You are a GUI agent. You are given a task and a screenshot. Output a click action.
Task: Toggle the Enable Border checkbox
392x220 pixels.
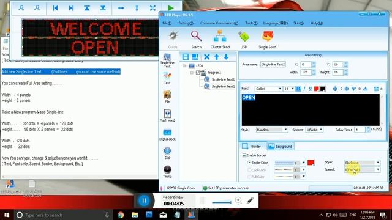(x=244, y=155)
